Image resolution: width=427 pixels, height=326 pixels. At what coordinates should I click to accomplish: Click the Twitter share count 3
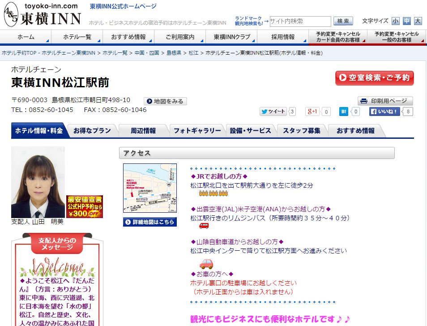pos(292,112)
